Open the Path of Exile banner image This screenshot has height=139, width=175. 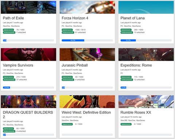pos(28,7)
